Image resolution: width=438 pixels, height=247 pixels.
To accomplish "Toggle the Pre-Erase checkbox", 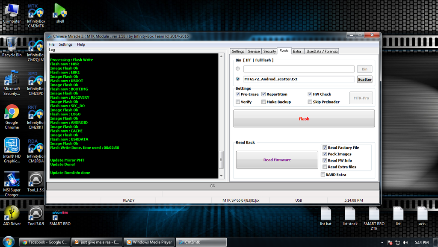I will tap(238, 94).
